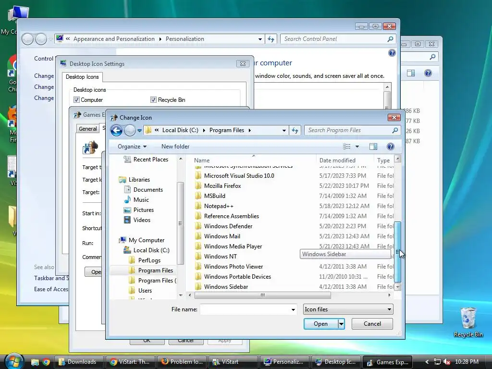Click arrow after Program Files breadcrumb
Image resolution: width=492 pixels, height=369 pixels.
(250, 130)
